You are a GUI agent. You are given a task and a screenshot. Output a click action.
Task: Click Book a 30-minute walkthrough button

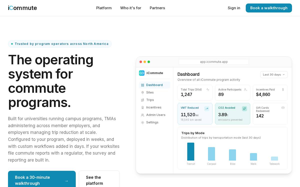[42, 179]
